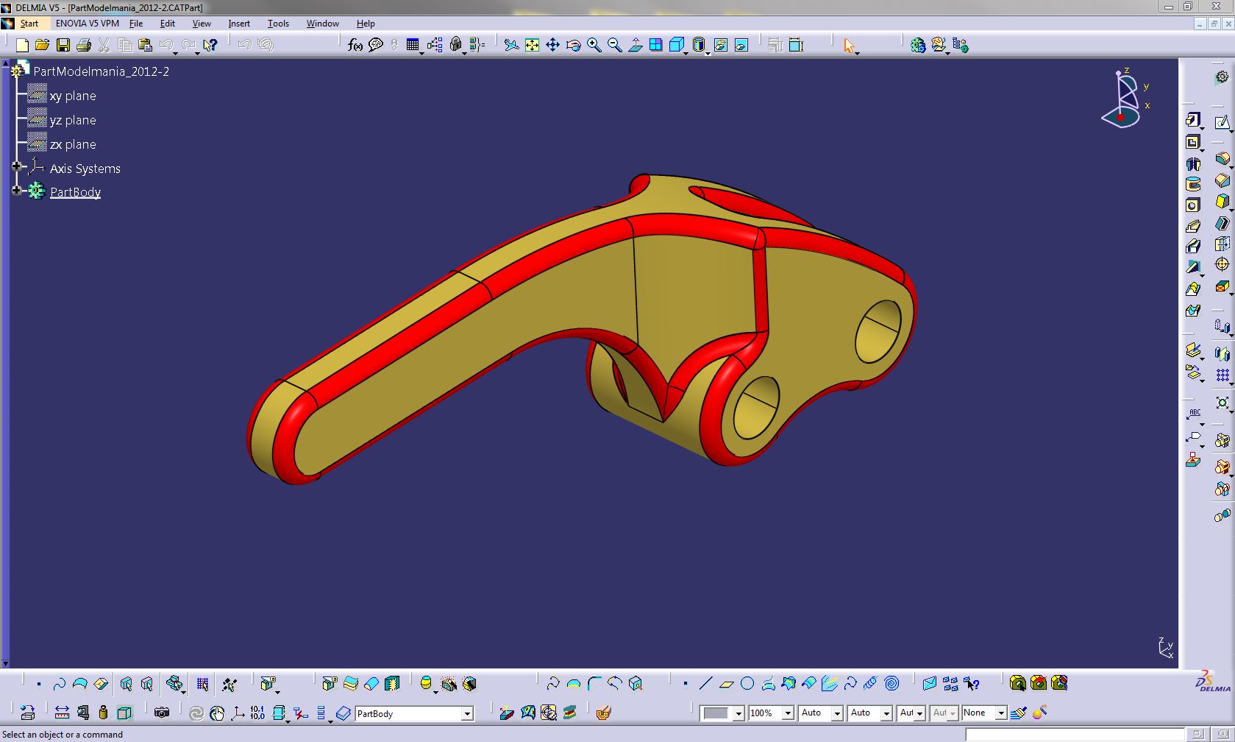1235x742 pixels.
Task: Click the gray color swatch in graphic properties
Action: pyautogui.click(x=716, y=713)
